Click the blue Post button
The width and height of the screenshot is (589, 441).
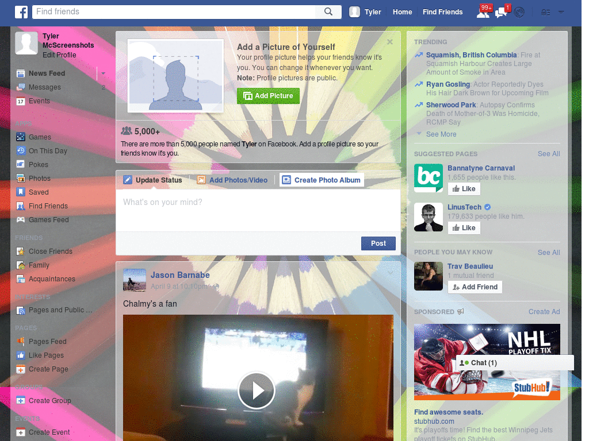click(x=378, y=243)
